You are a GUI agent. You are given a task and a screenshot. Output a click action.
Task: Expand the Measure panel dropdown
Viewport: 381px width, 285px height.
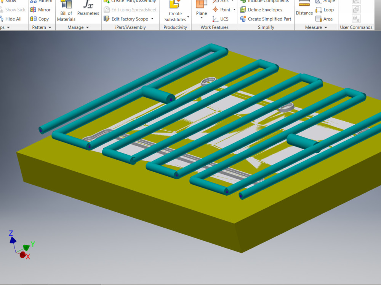(325, 27)
